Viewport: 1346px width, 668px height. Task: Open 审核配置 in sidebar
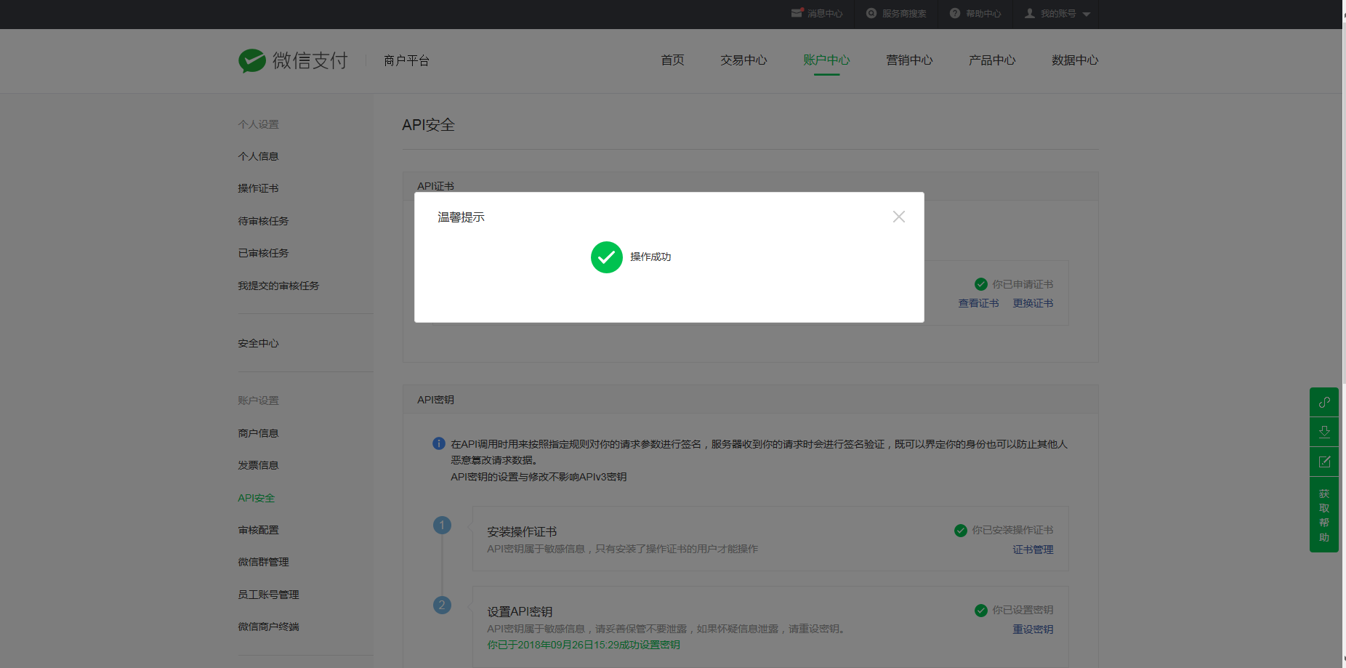(x=258, y=530)
